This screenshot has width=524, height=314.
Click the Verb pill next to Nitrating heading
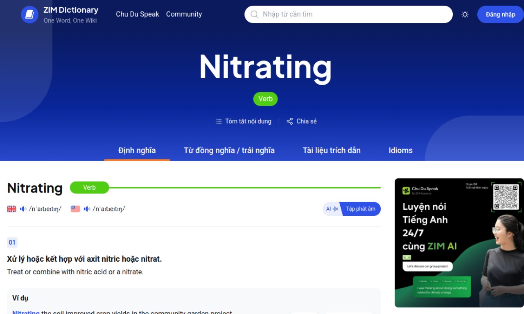(x=89, y=188)
